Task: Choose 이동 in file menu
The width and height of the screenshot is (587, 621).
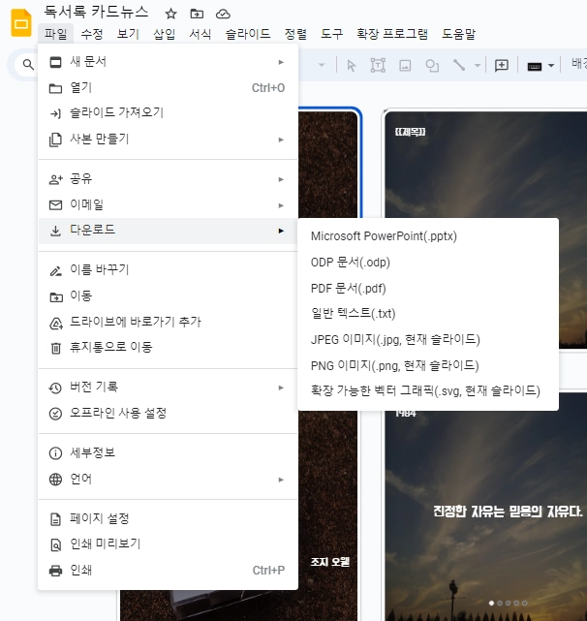Action: click(168, 296)
